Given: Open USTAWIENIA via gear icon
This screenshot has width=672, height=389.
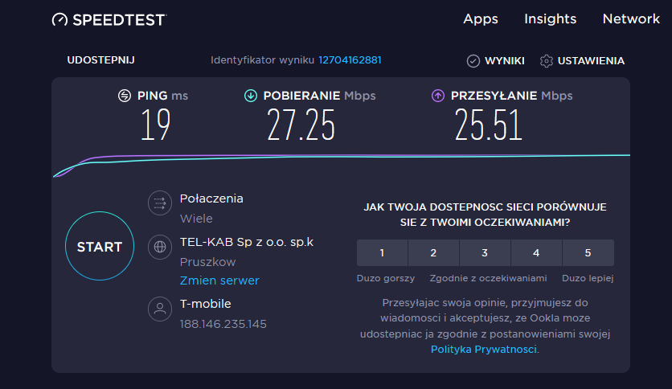Looking at the screenshot, I should click(547, 61).
